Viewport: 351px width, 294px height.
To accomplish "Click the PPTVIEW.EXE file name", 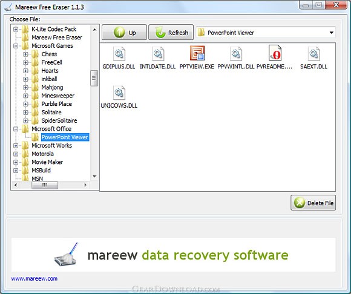I will click(x=197, y=67).
